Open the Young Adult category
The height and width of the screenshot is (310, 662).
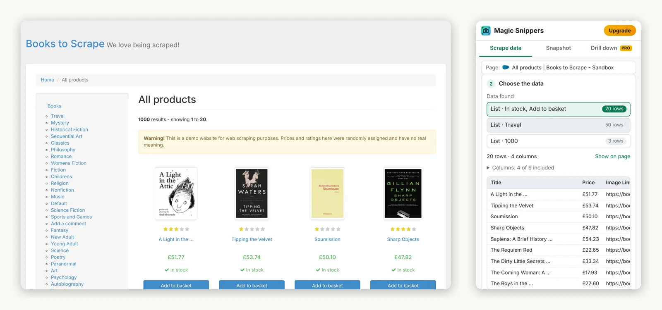point(64,244)
